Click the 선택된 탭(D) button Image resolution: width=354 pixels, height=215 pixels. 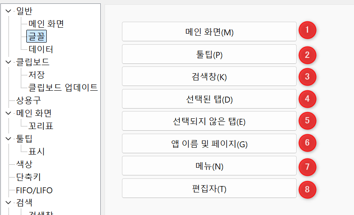[x=209, y=99]
